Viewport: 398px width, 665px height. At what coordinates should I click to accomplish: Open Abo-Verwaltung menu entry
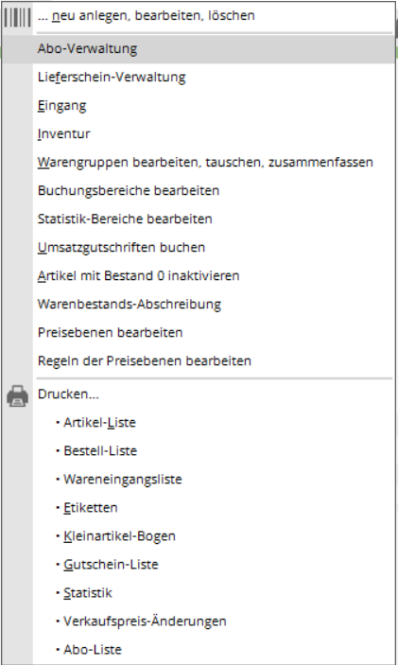point(199,49)
